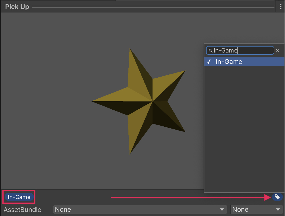
Task: Click the asset label tag icon
Action: [x=277, y=197]
